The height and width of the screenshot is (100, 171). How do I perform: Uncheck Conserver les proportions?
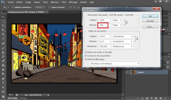click(86, 56)
